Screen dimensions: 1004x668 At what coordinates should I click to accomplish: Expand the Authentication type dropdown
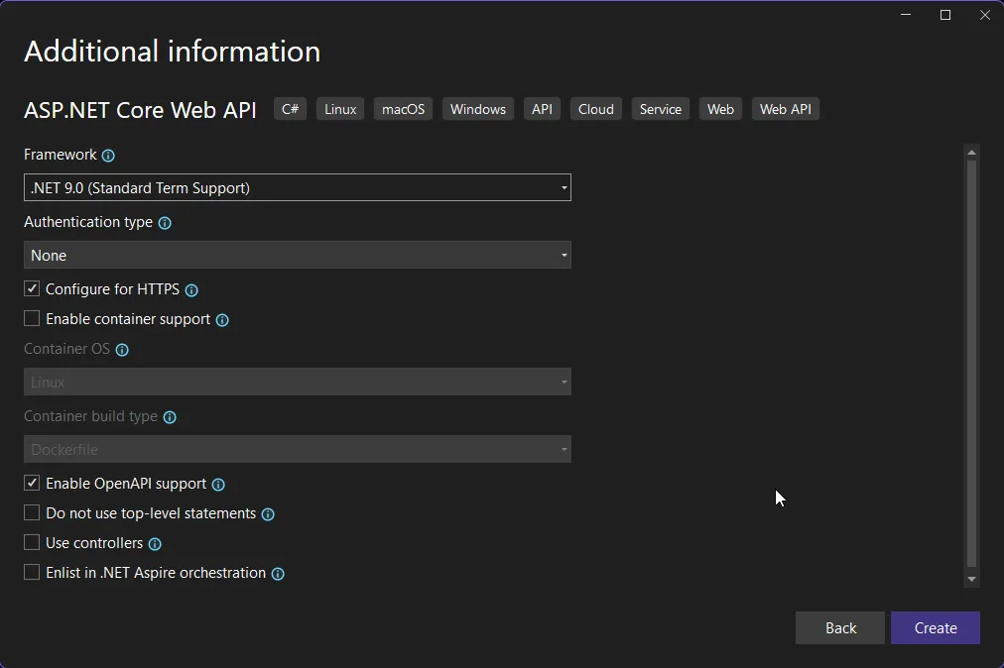click(297, 255)
